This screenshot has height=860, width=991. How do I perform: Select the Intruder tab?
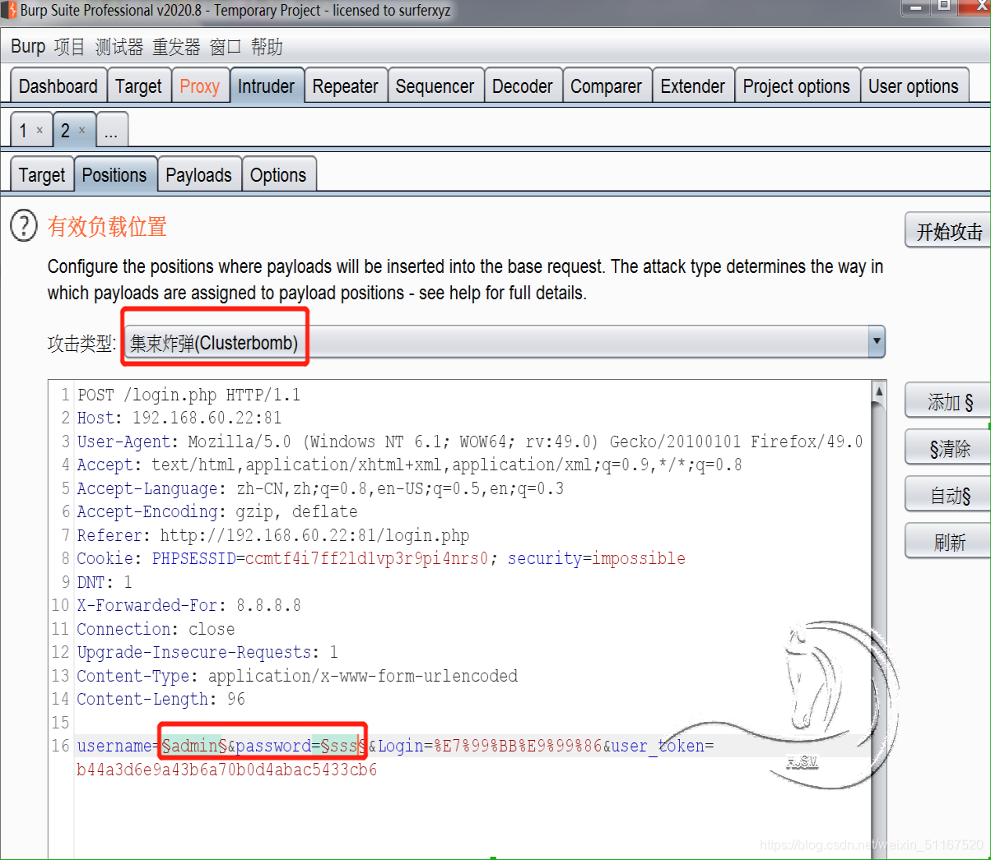point(266,86)
